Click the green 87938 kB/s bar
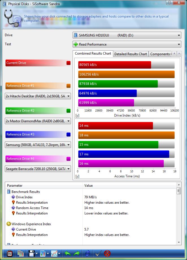This screenshot has height=260, width=187. click(118, 84)
